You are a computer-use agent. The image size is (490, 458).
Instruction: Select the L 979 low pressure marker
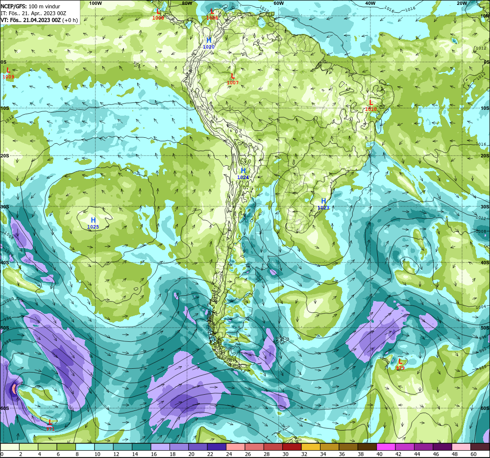point(400,364)
